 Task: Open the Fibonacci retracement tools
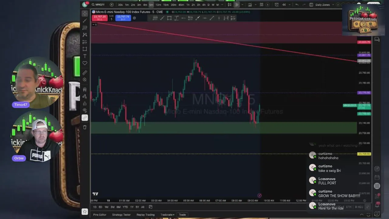tap(85, 28)
